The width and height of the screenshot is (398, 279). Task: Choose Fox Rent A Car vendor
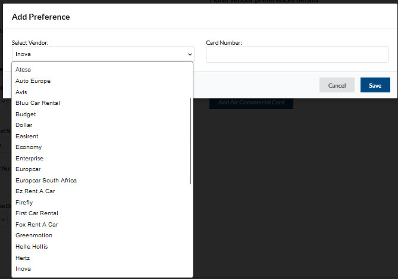[102, 225]
